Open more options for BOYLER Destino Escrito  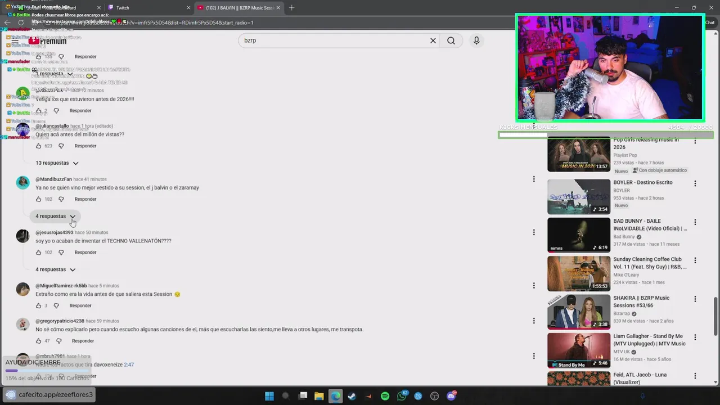[x=695, y=183]
